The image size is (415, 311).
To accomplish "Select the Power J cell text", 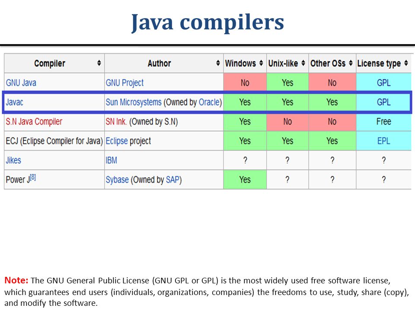I will [18, 180].
